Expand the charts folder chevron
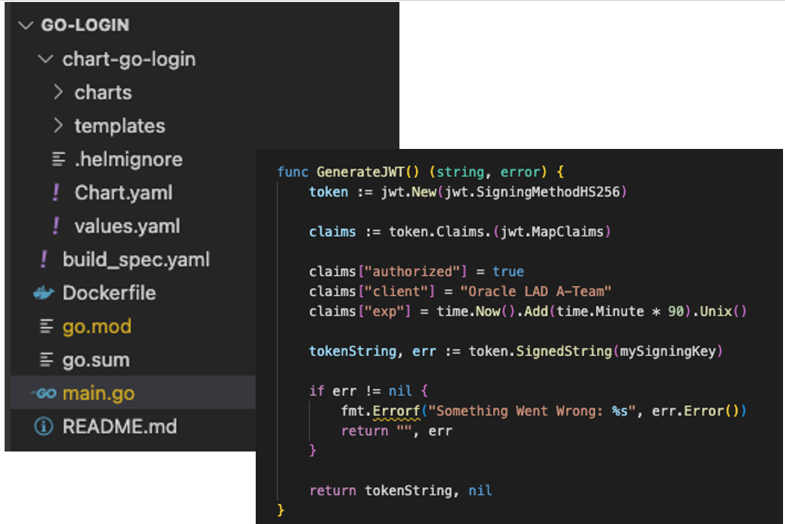 (58, 92)
